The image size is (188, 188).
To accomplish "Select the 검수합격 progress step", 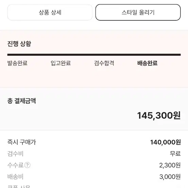I will point(104,63).
